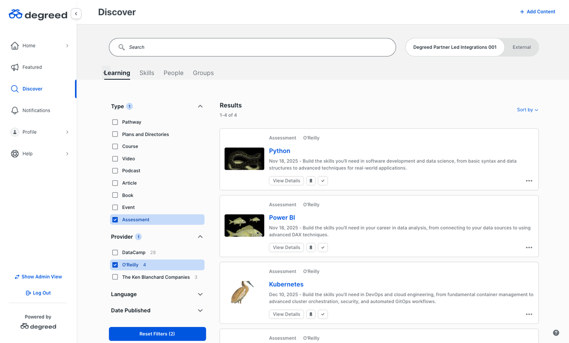Open the Python assessment title link

[x=279, y=151]
